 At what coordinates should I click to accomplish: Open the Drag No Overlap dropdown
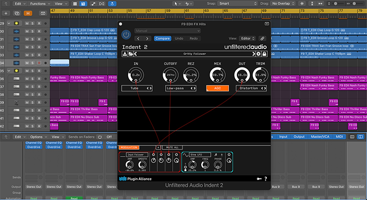pyautogui.click(x=283, y=3)
